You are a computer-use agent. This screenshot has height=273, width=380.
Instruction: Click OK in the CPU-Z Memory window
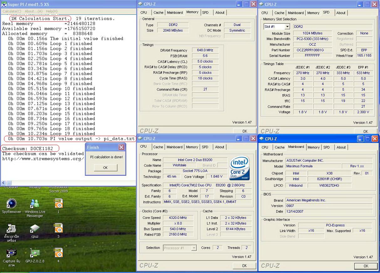click(245, 131)
